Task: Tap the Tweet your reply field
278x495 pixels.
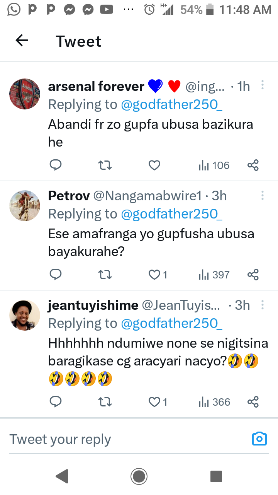Action: pyautogui.click(x=116, y=439)
